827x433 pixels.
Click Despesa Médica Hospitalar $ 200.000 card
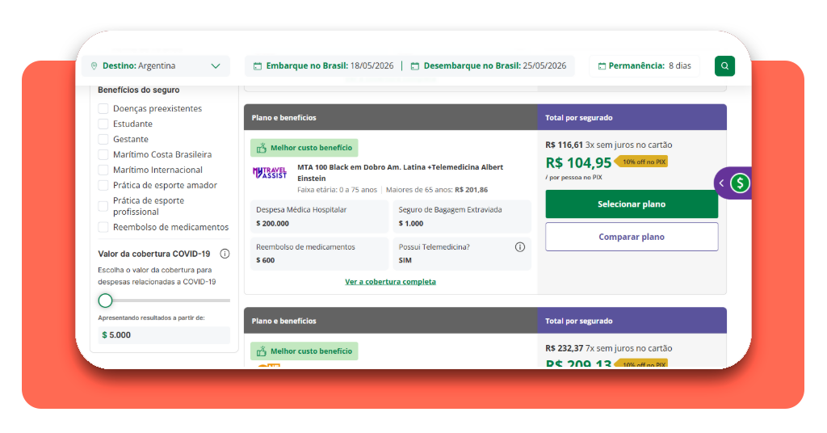(x=320, y=216)
